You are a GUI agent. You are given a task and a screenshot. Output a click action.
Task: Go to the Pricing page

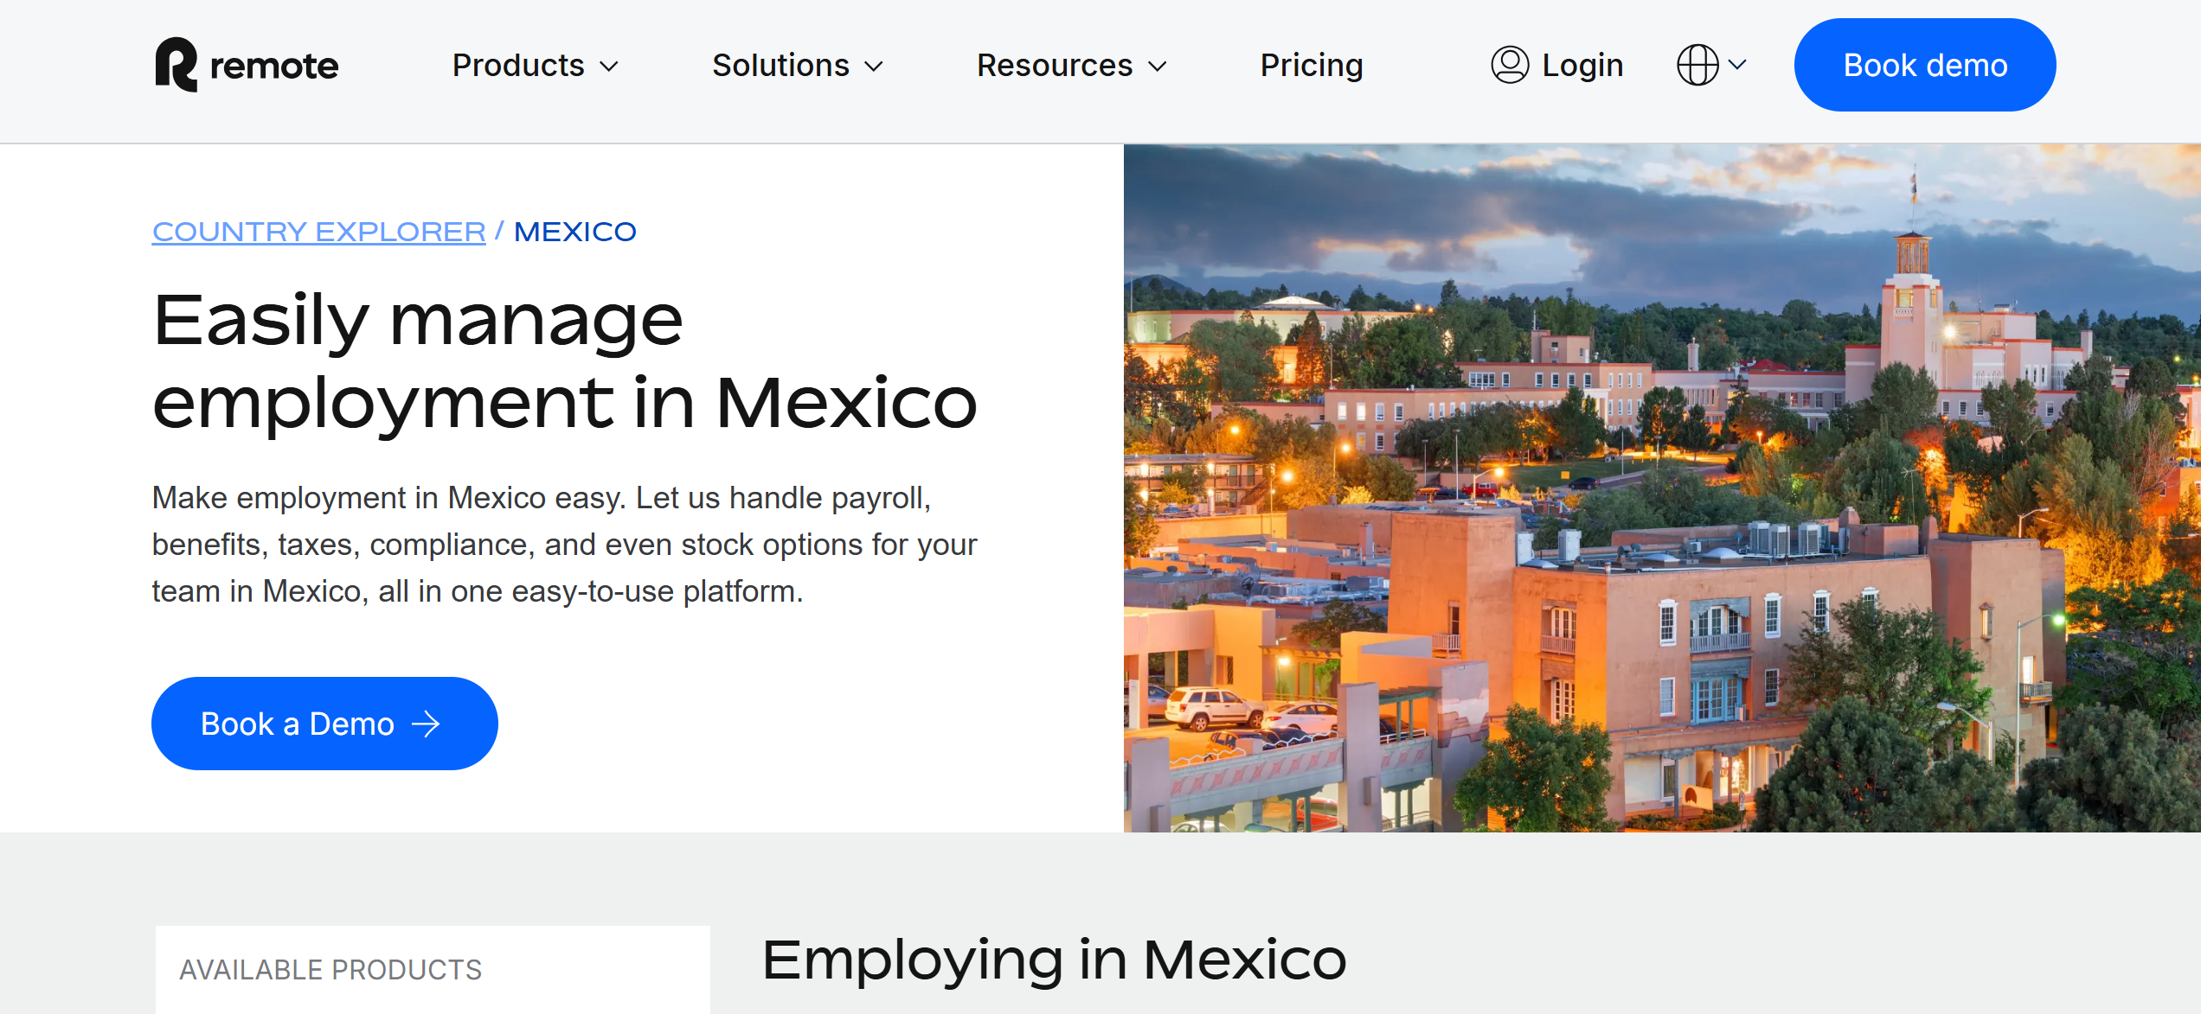[1312, 66]
